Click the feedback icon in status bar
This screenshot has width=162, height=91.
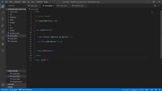coord(156,90)
